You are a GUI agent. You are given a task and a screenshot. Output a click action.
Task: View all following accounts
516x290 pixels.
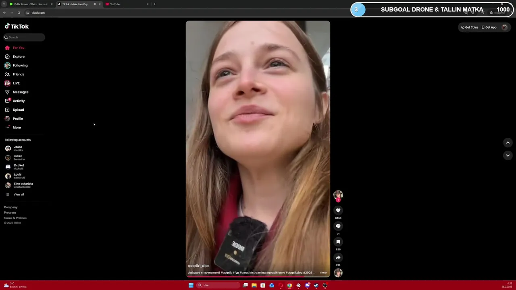click(15, 195)
